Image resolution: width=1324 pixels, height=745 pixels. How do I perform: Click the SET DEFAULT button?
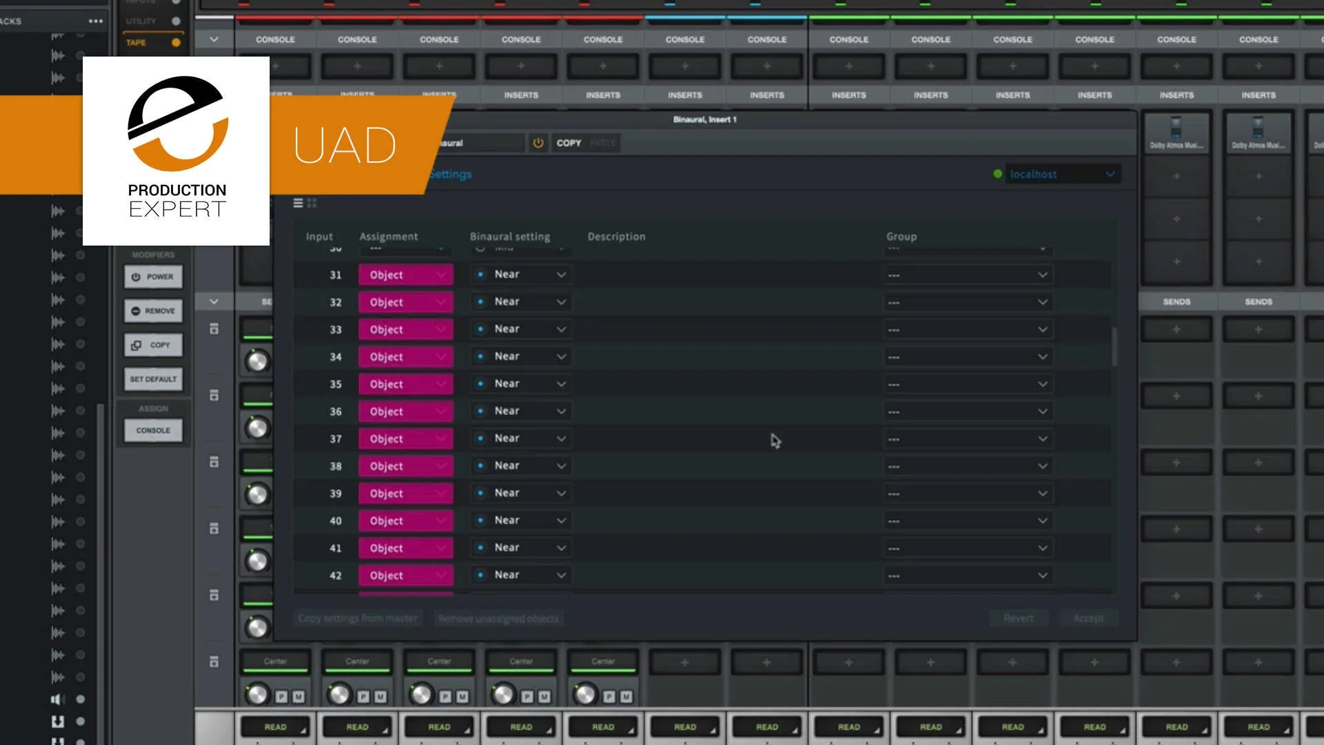point(153,379)
